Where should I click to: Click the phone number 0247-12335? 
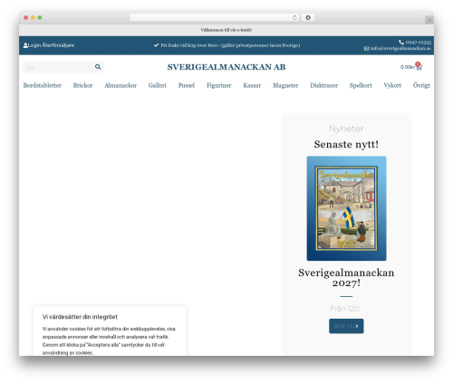(x=419, y=43)
